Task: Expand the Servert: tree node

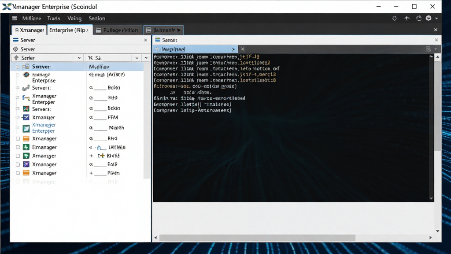Action: (18, 88)
